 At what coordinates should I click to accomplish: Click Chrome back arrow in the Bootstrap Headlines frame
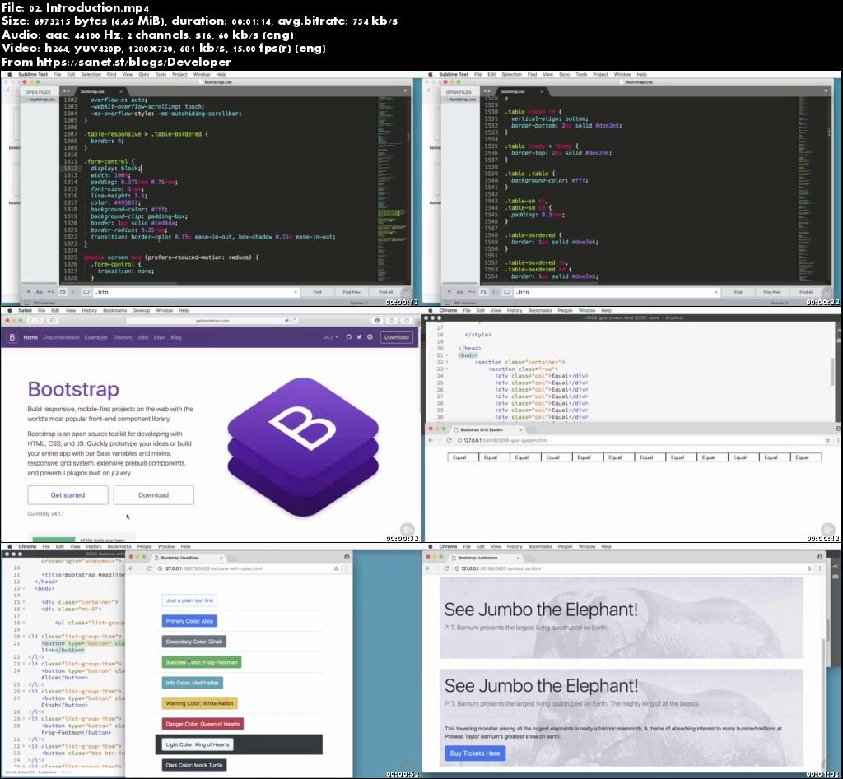(131, 568)
